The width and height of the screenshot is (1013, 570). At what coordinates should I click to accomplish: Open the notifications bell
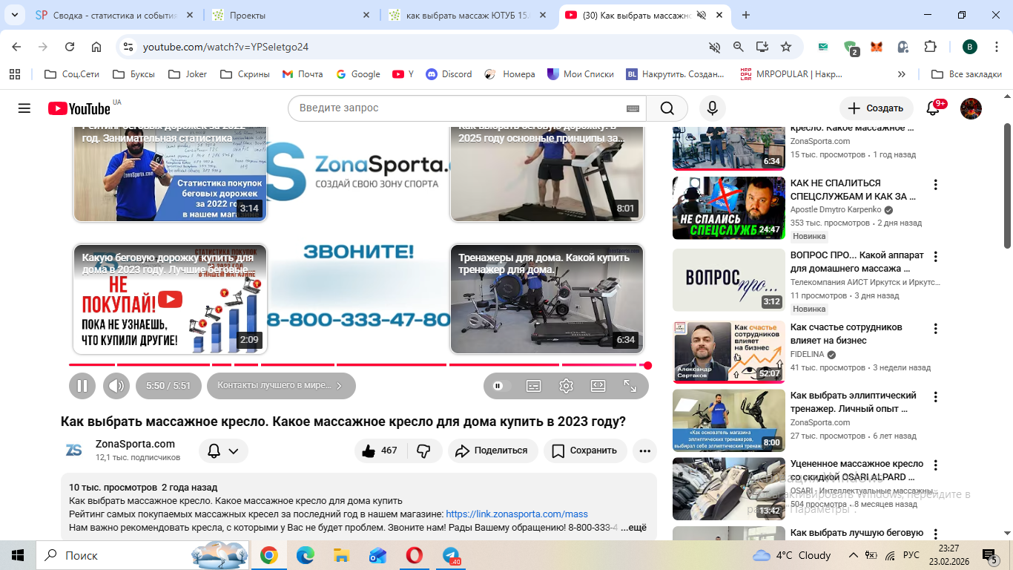(934, 108)
